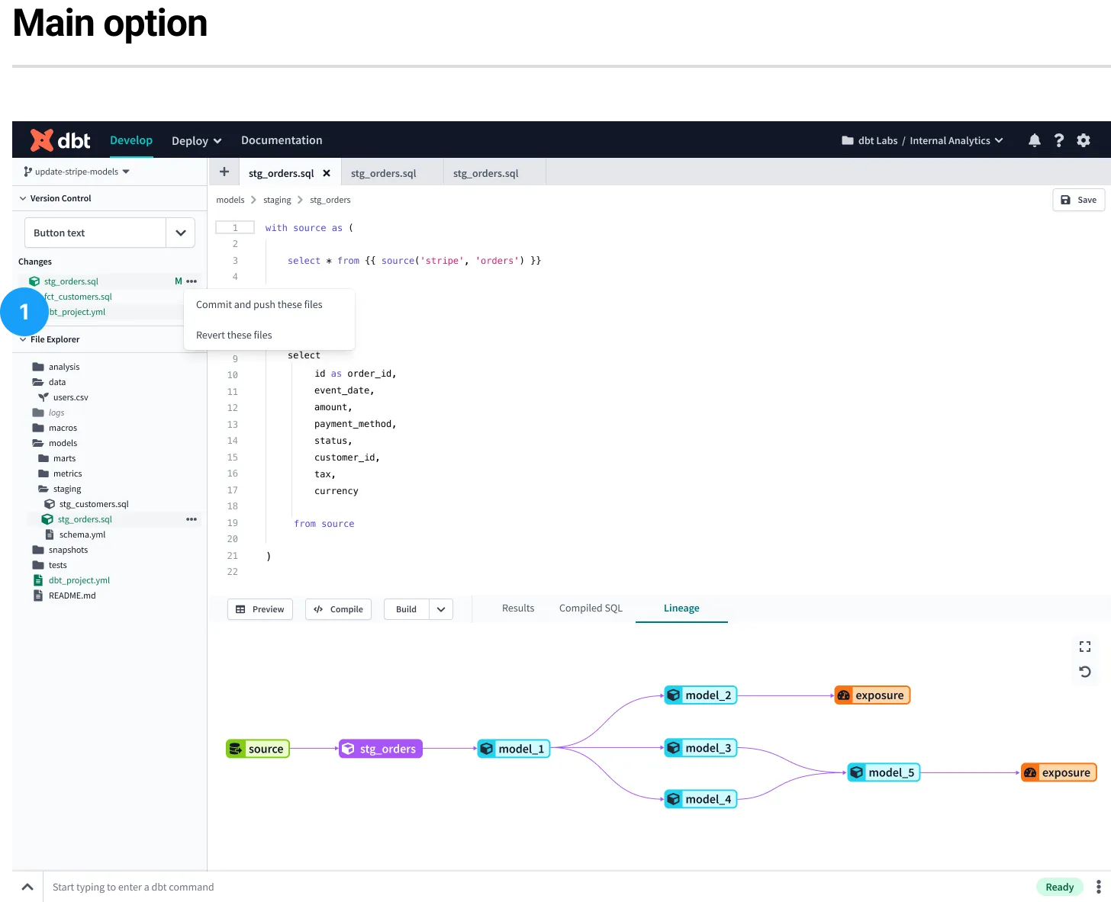Go to the Develop tab
This screenshot has height=902, width=1111.
tap(131, 140)
